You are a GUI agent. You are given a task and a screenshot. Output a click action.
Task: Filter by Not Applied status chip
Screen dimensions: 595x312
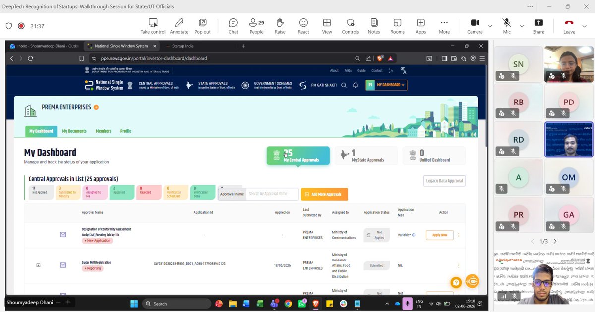click(41, 192)
